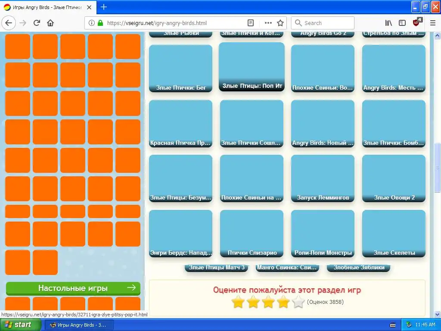
Task: Open page actions three-dot menu
Action: click(x=268, y=23)
